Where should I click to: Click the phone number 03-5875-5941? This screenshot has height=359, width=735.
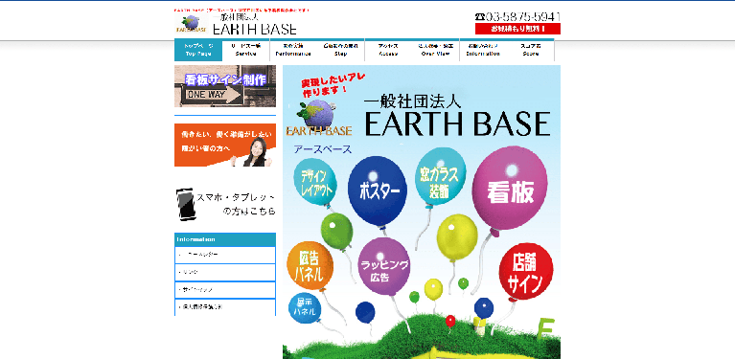pyautogui.click(x=518, y=17)
